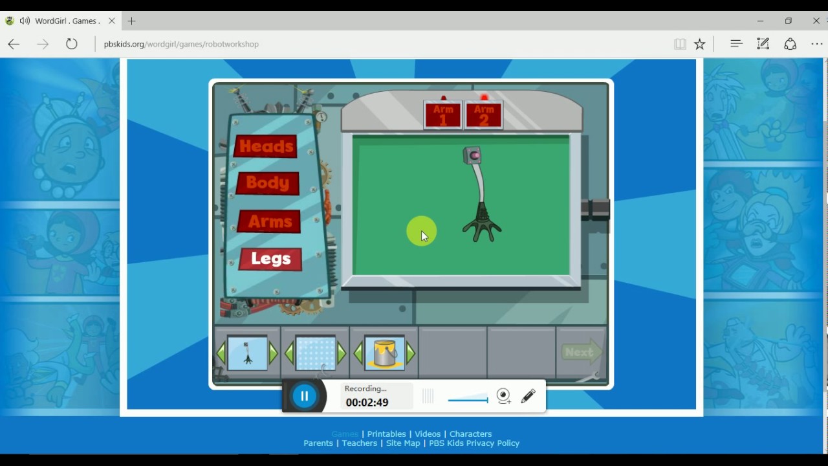Open the Parents link
Image resolution: width=828 pixels, height=466 pixels.
click(318, 443)
